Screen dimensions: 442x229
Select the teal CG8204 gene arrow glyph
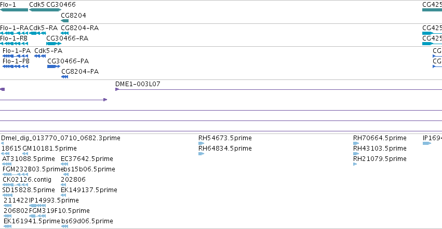click(x=65, y=21)
